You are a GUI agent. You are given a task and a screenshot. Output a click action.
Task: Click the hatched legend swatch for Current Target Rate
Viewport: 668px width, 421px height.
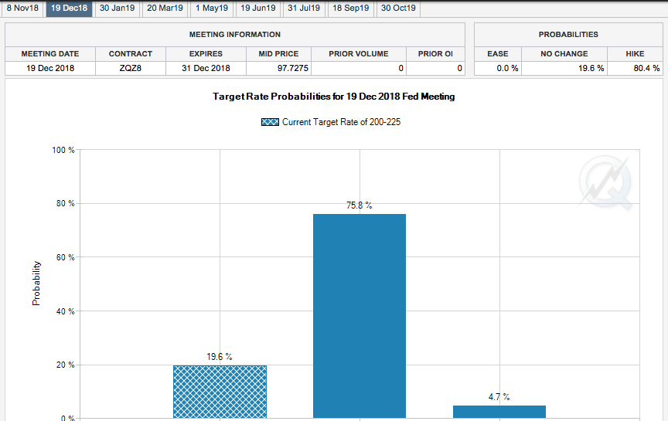click(x=270, y=122)
